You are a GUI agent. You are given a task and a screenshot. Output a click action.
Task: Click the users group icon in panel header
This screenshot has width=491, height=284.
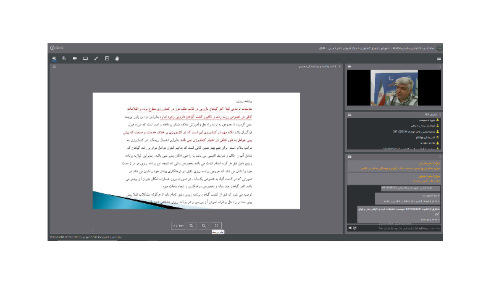point(350,115)
